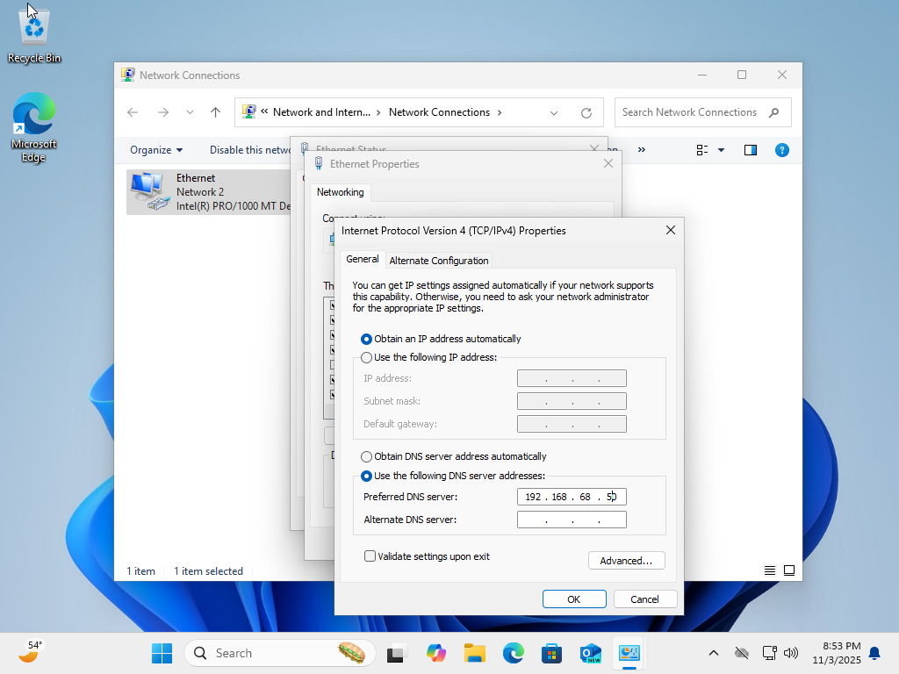
Task: Click the details view icon in the status bar
Action: pos(769,570)
